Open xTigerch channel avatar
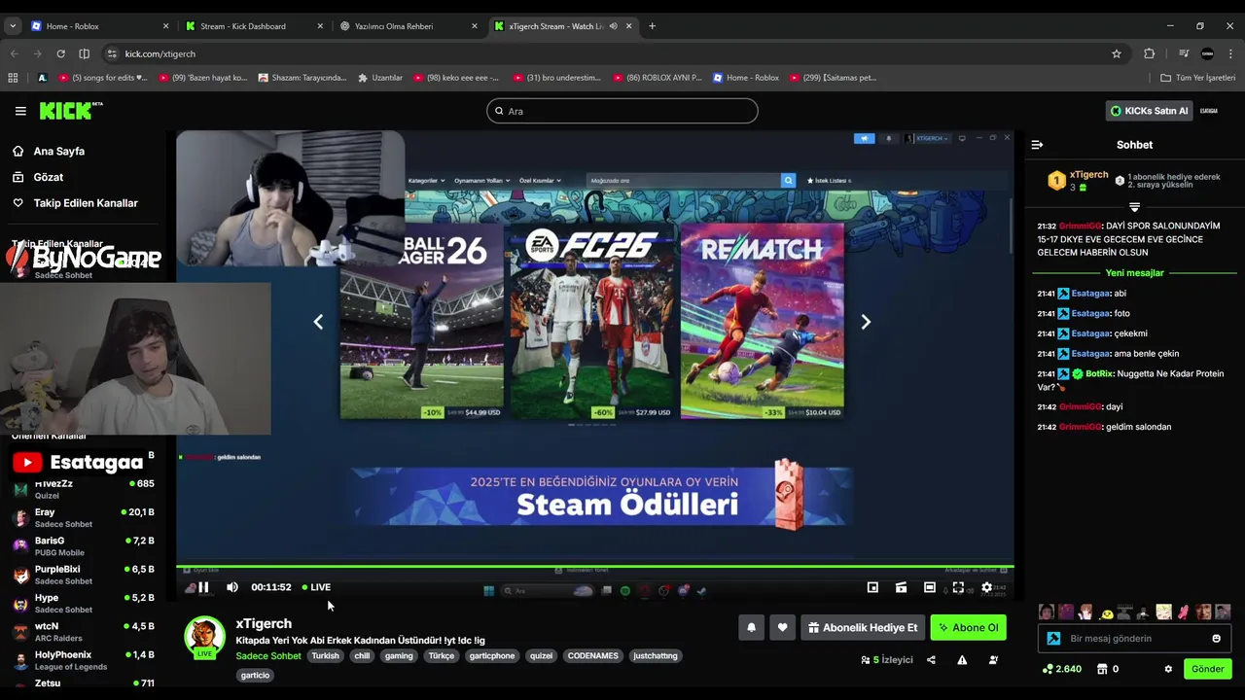The width and height of the screenshot is (1245, 700). (x=204, y=637)
